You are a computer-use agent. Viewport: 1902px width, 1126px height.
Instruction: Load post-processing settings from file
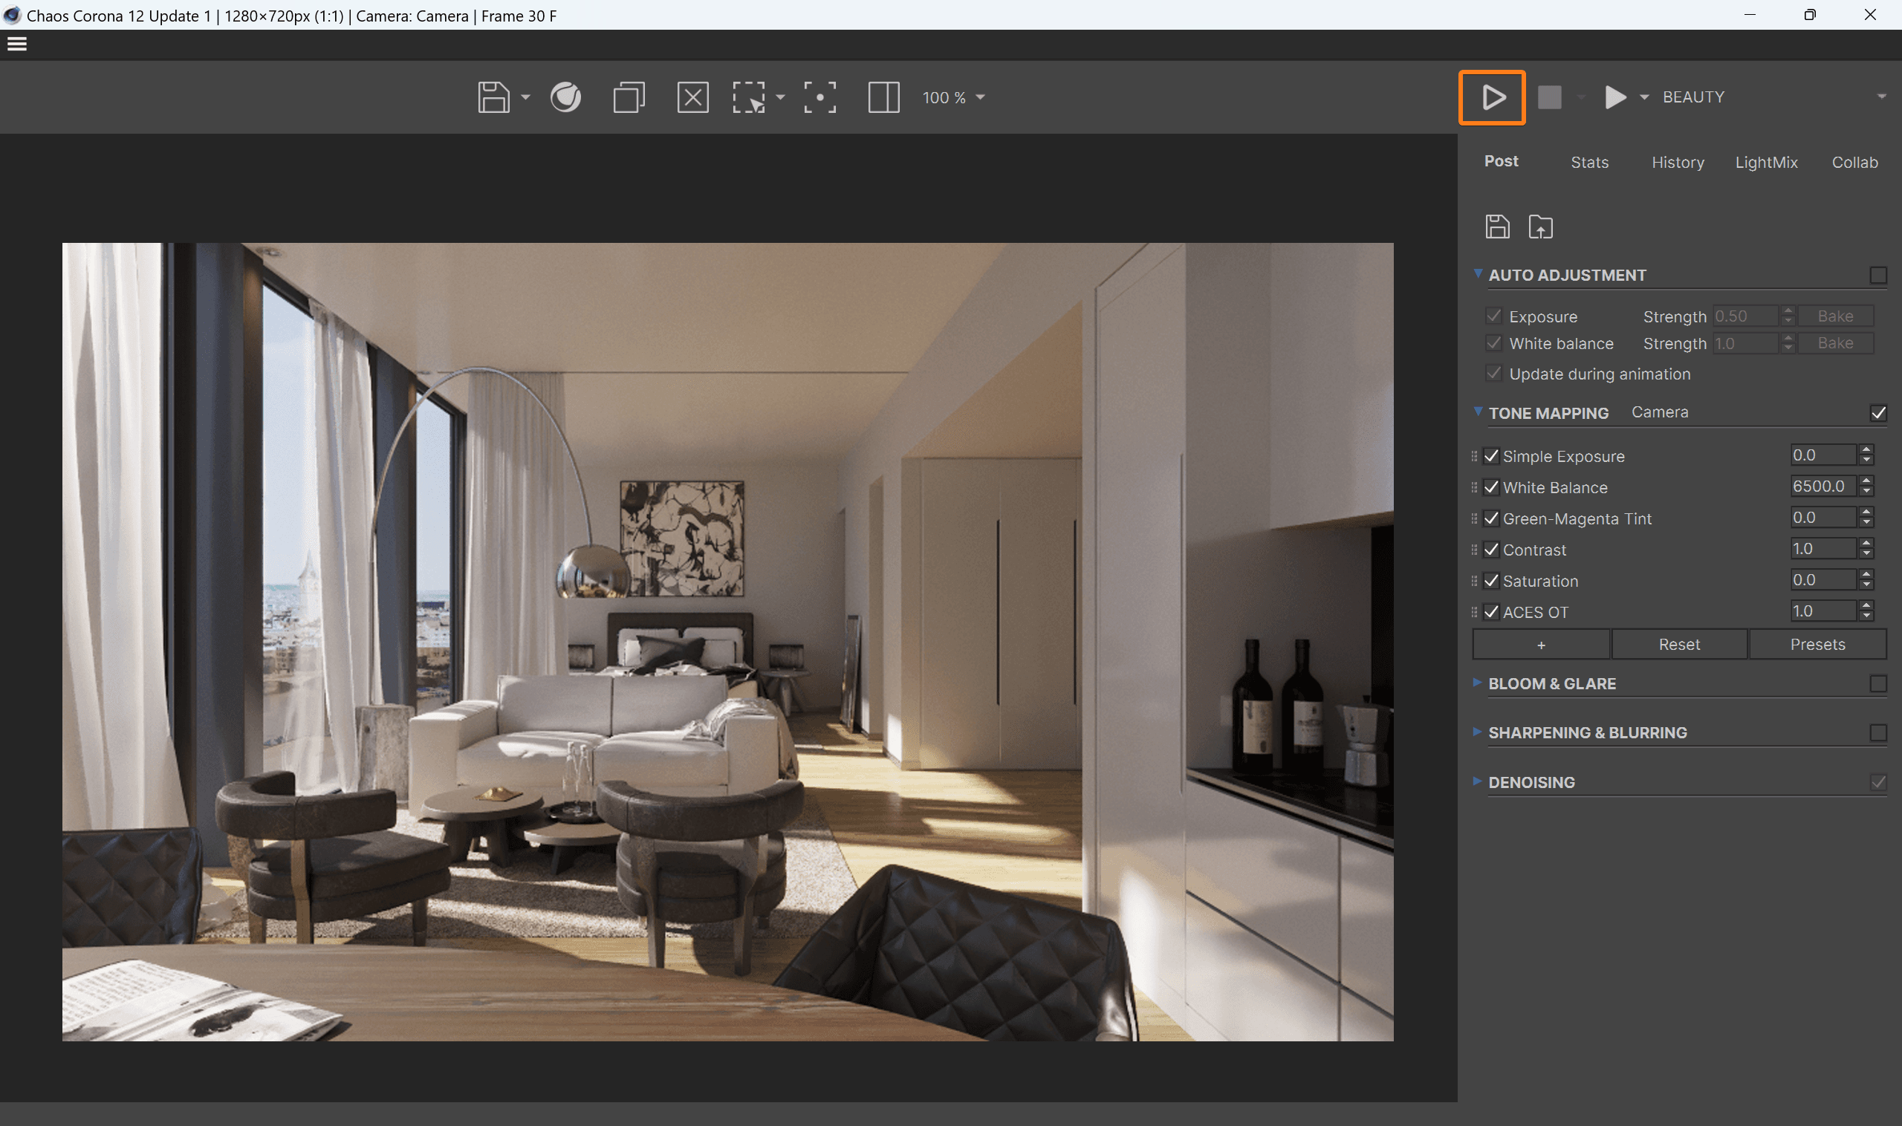(1540, 226)
